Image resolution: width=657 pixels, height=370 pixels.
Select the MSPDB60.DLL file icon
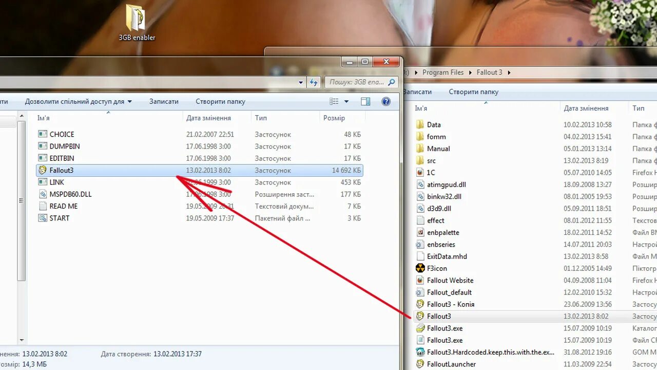coord(43,194)
